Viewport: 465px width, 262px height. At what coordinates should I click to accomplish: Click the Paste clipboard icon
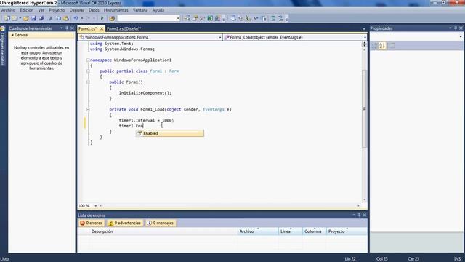(66, 18)
